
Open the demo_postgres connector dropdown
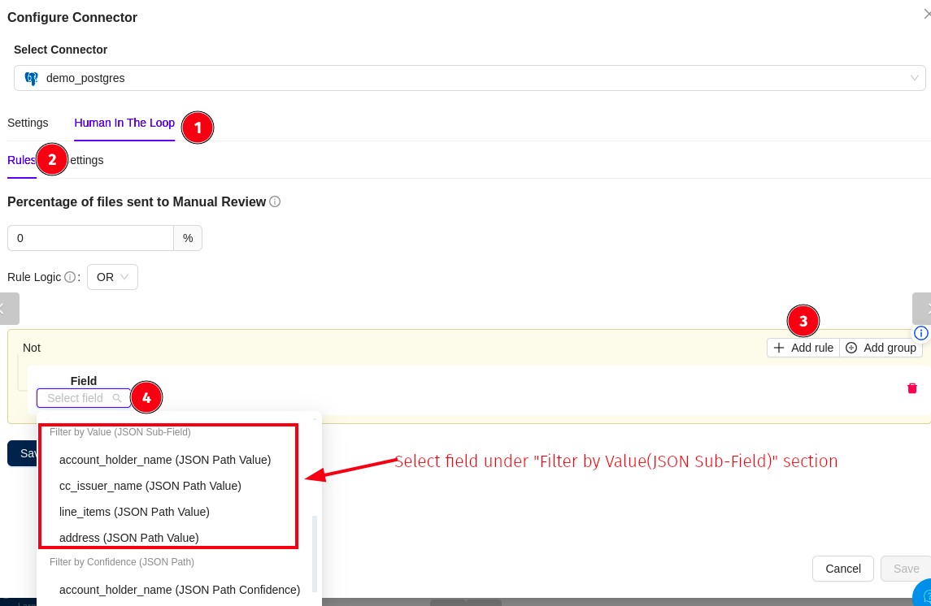469,78
